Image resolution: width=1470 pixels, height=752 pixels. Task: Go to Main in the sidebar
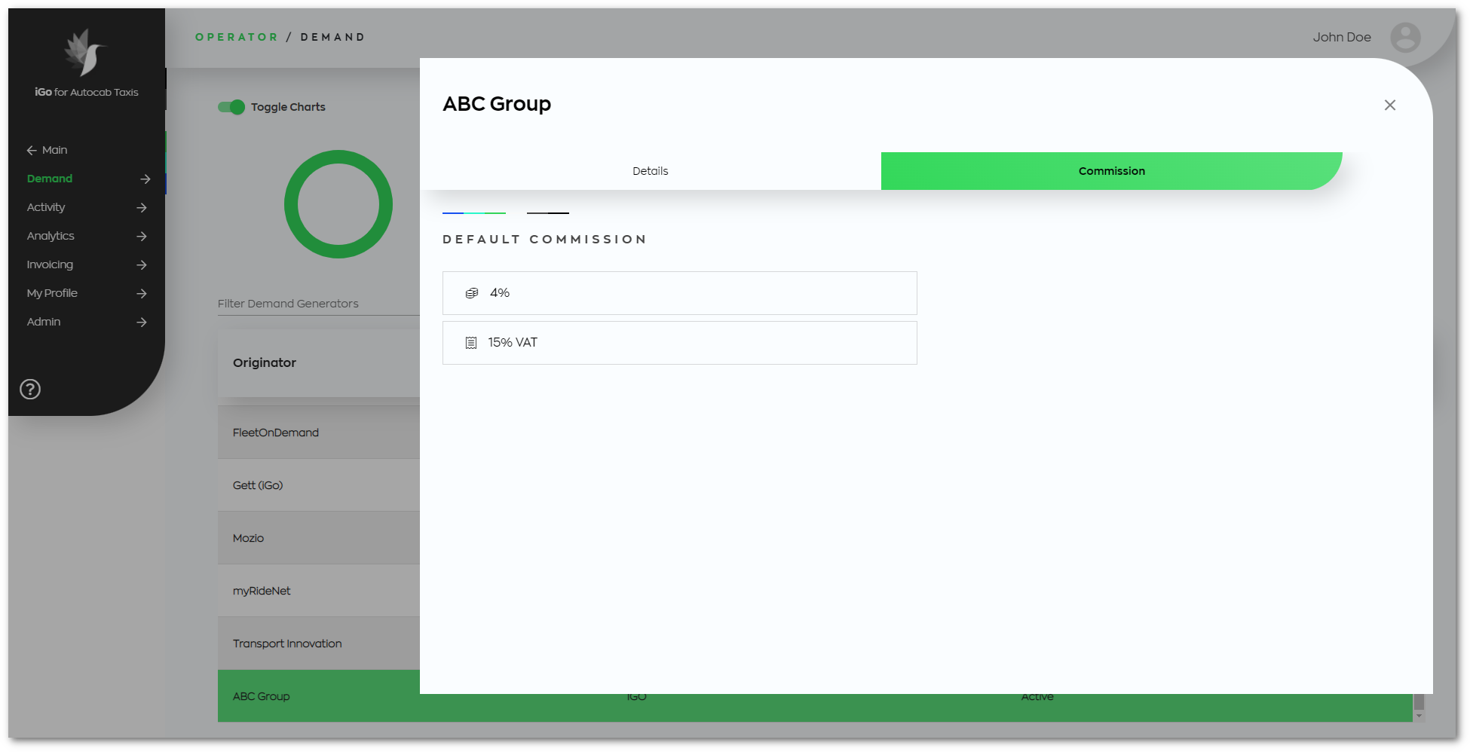click(54, 150)
